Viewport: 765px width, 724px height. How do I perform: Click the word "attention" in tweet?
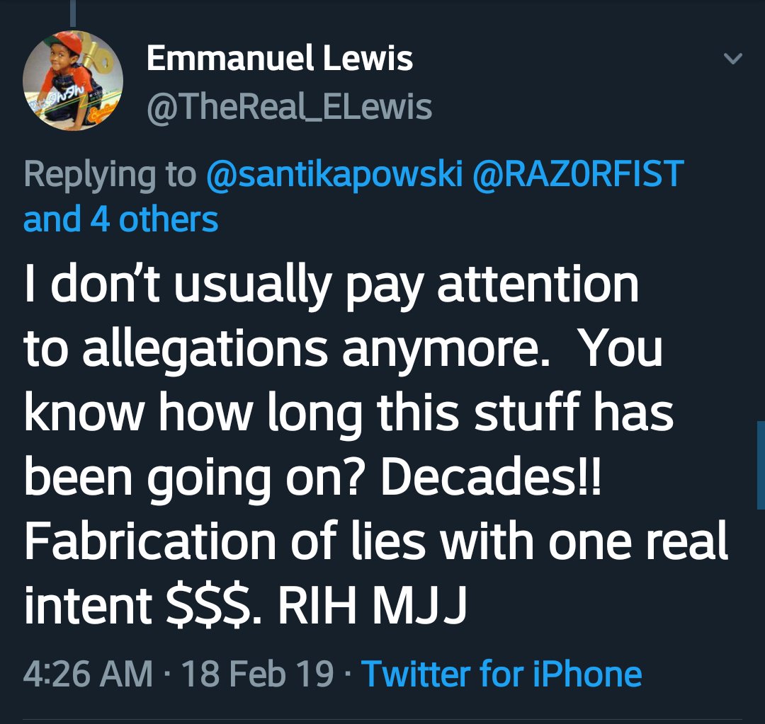[x=538, y=285]
